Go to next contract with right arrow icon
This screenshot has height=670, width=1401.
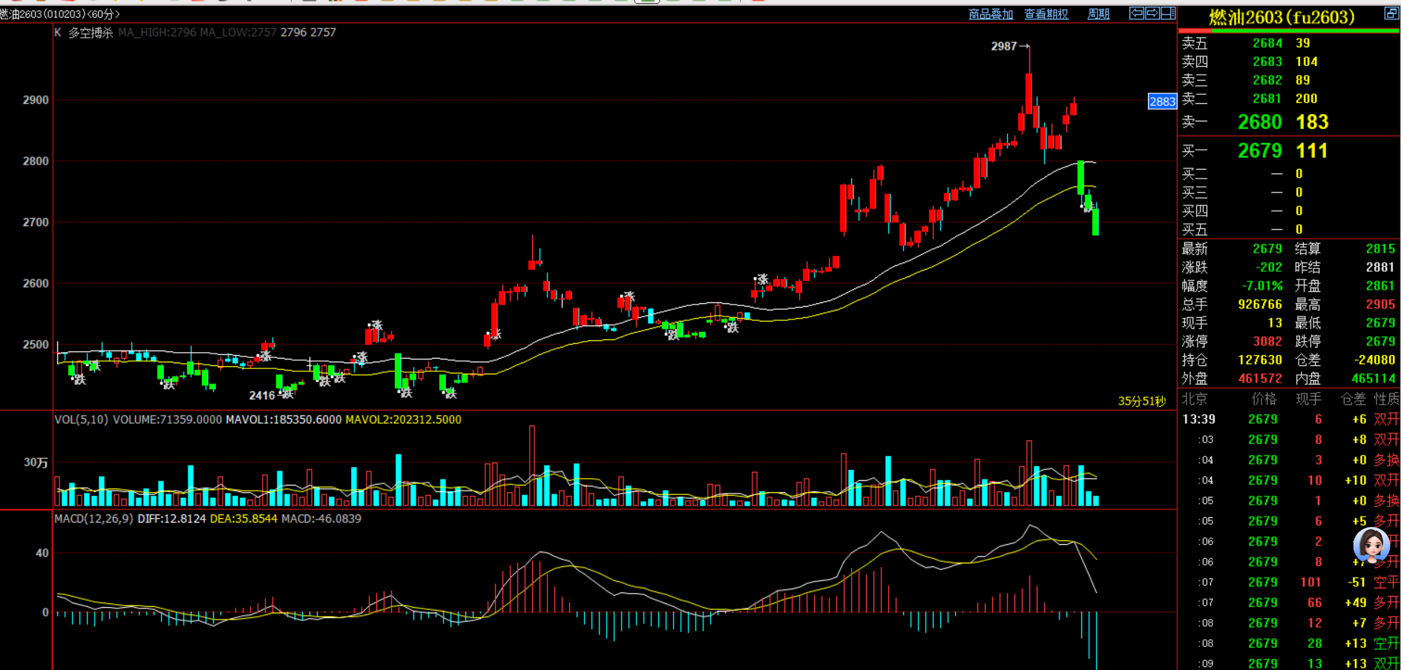pos(1152,13)
